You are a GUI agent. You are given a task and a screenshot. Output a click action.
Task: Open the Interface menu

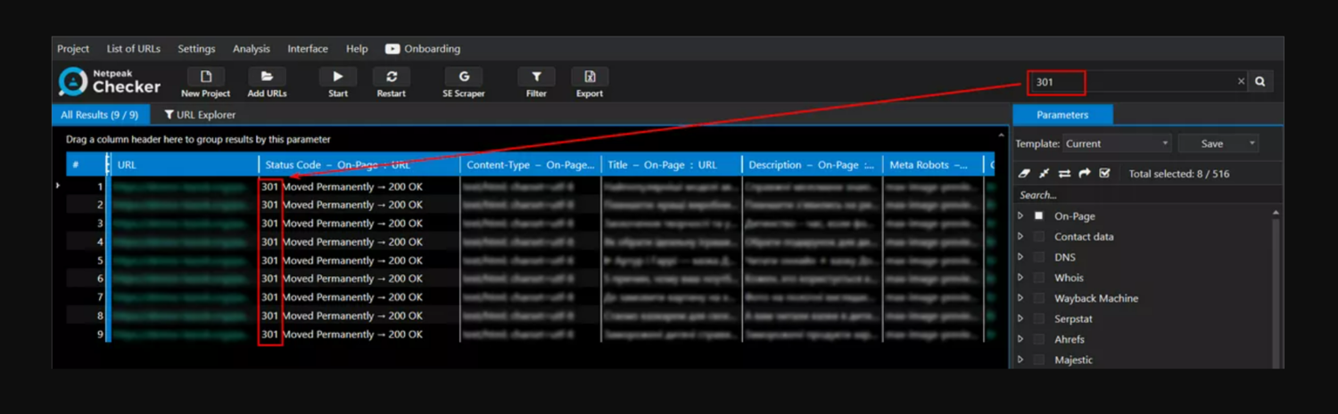click(308, 49)
